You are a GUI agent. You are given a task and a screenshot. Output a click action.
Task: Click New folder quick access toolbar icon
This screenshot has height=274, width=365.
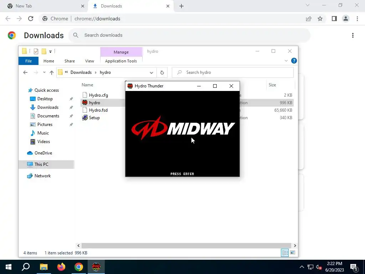tap(44, 51)
